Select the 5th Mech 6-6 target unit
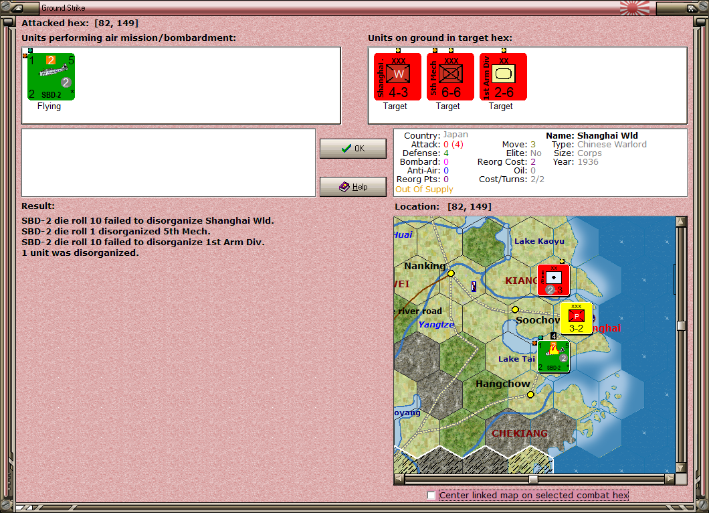Image resolution: width=709 pixels, height=513 pixels. tap(450, 76)
